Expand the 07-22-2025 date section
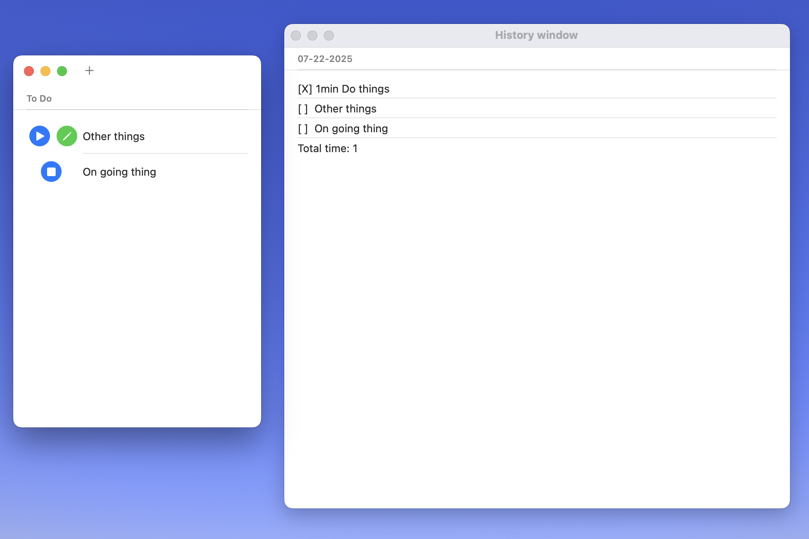Screen dimensions: 809x539 tap(325, 59)
